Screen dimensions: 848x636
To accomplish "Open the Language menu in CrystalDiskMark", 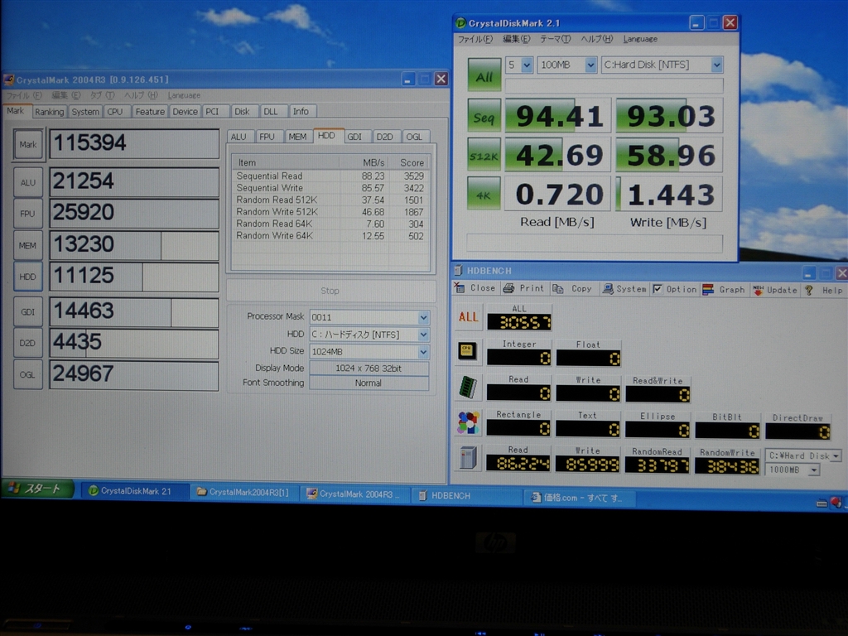I will pyautogui.click(x=640, y=39).
